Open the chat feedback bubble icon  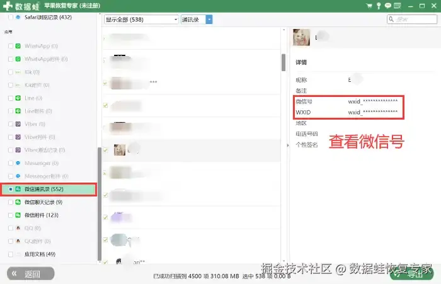point(388,6)
